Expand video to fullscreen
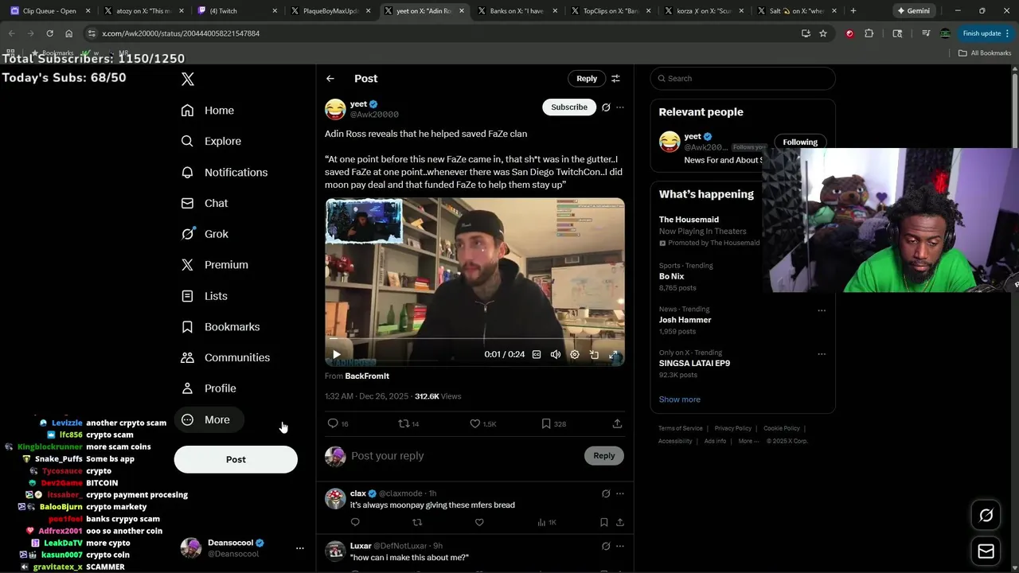The width and height of the screenshot is (1019, 573). pos(613,355)
